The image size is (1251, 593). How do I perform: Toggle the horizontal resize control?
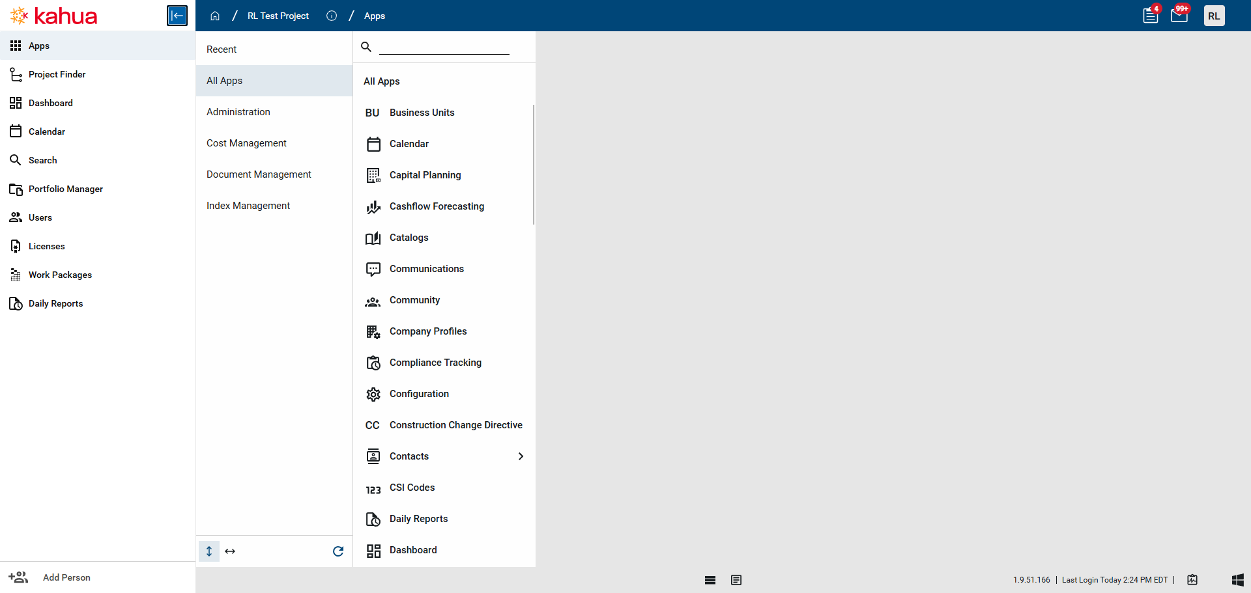[230, 551]
